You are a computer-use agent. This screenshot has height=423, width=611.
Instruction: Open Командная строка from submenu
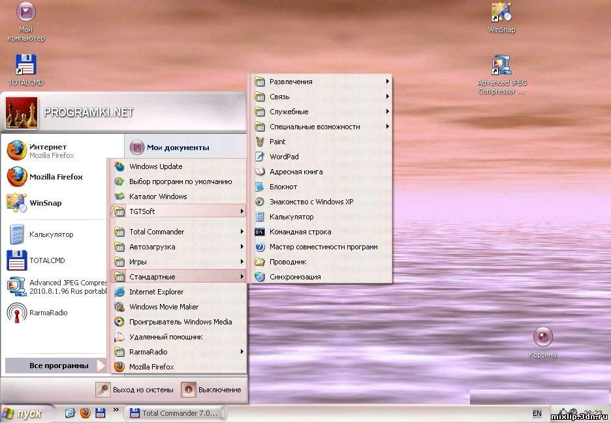321,232
